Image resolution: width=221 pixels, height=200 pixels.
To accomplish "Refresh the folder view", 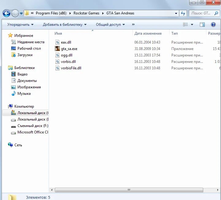I will point(183,13).
